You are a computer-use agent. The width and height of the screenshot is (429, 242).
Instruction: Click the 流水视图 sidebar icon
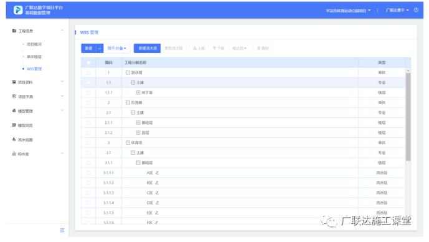[x=14, y=139]
